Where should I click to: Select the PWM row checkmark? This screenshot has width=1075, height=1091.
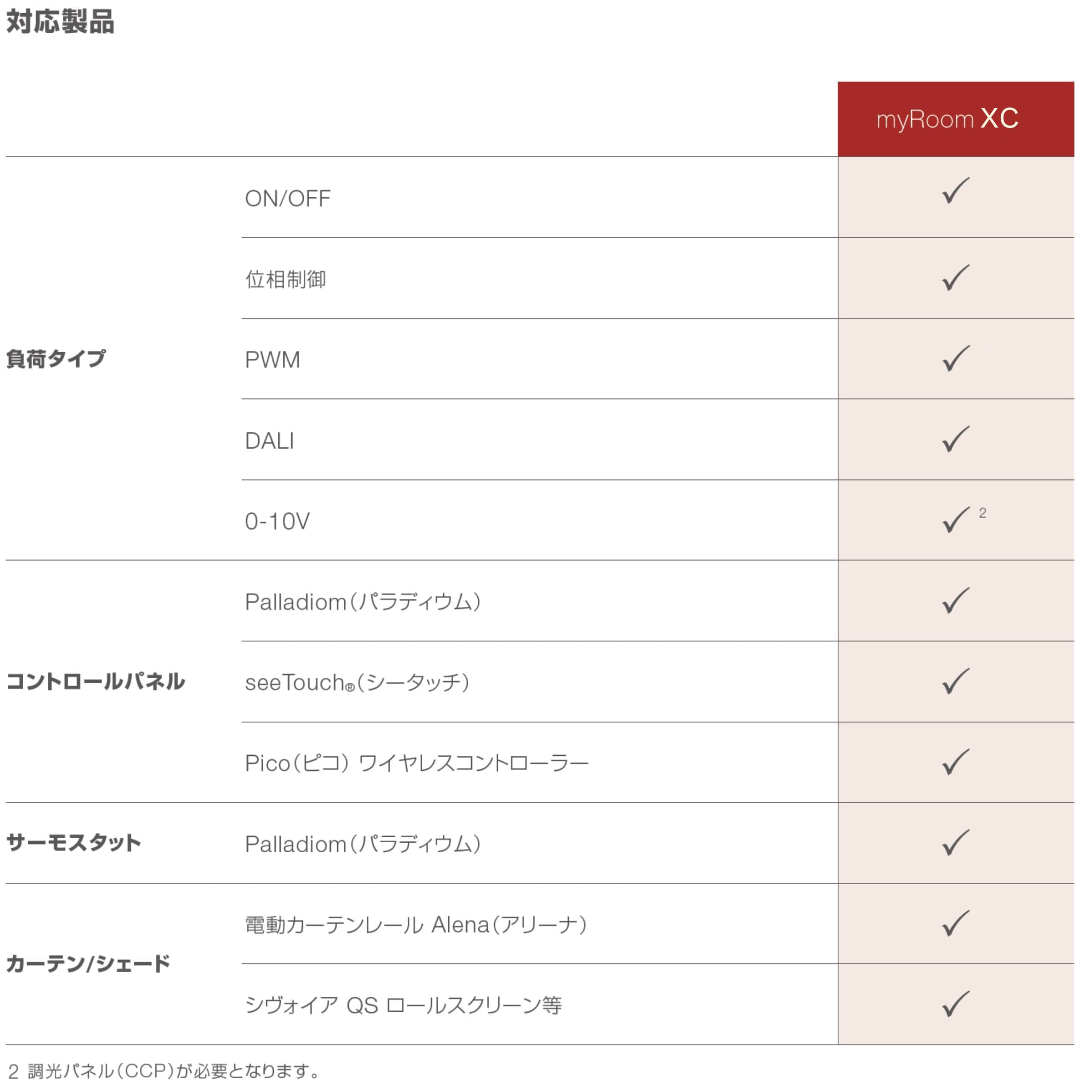[955, 359]
